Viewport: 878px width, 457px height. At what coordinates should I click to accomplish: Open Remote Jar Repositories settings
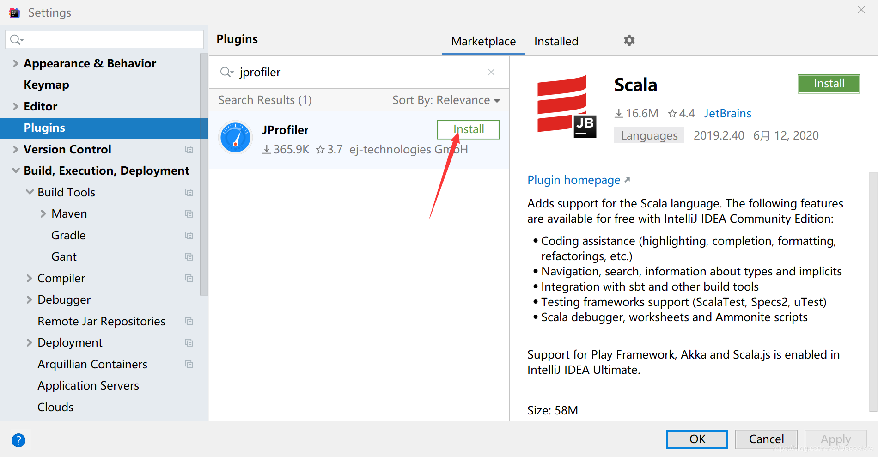101,321
